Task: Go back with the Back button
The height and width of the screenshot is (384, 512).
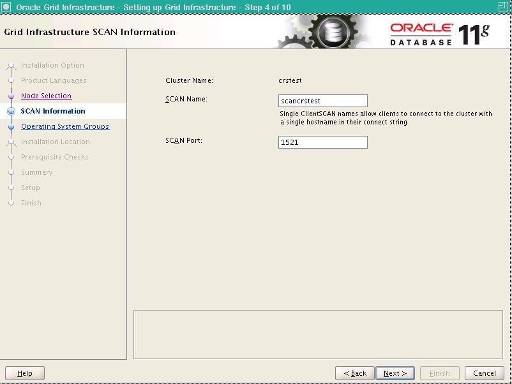Action: (354, 373)
